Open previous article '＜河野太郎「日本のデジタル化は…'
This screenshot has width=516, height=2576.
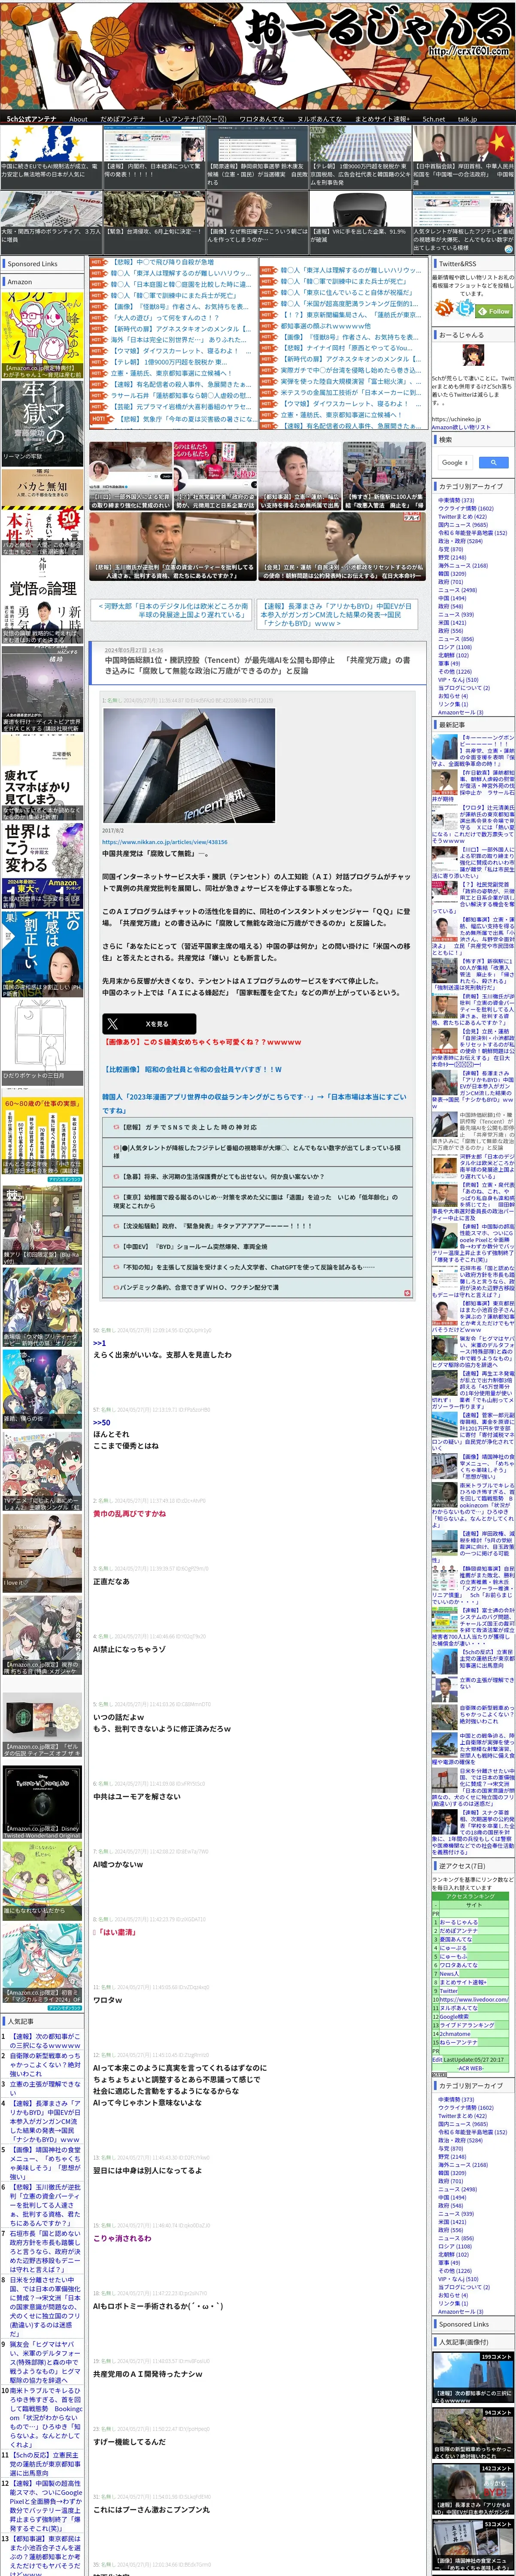[x=173, y=610]
